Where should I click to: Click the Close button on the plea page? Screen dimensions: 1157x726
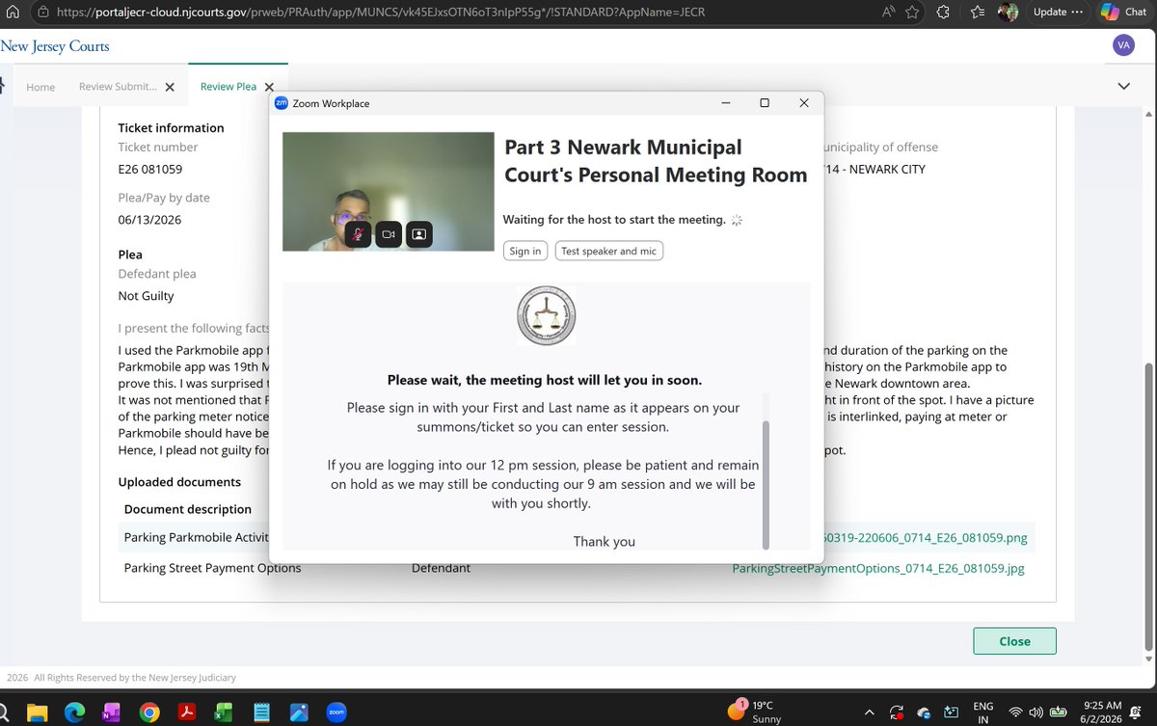coord(1014,641)
